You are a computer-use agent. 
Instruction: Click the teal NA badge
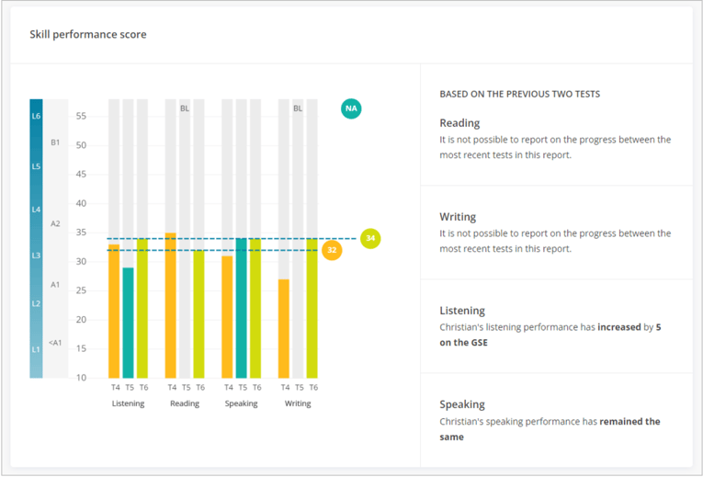tap(351, 108)
